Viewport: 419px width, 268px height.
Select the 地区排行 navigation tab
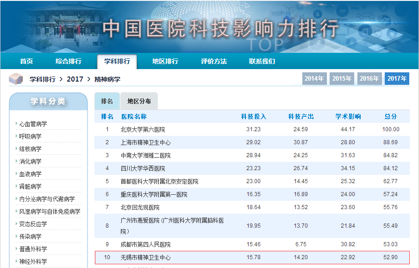(x=165, y=61)
